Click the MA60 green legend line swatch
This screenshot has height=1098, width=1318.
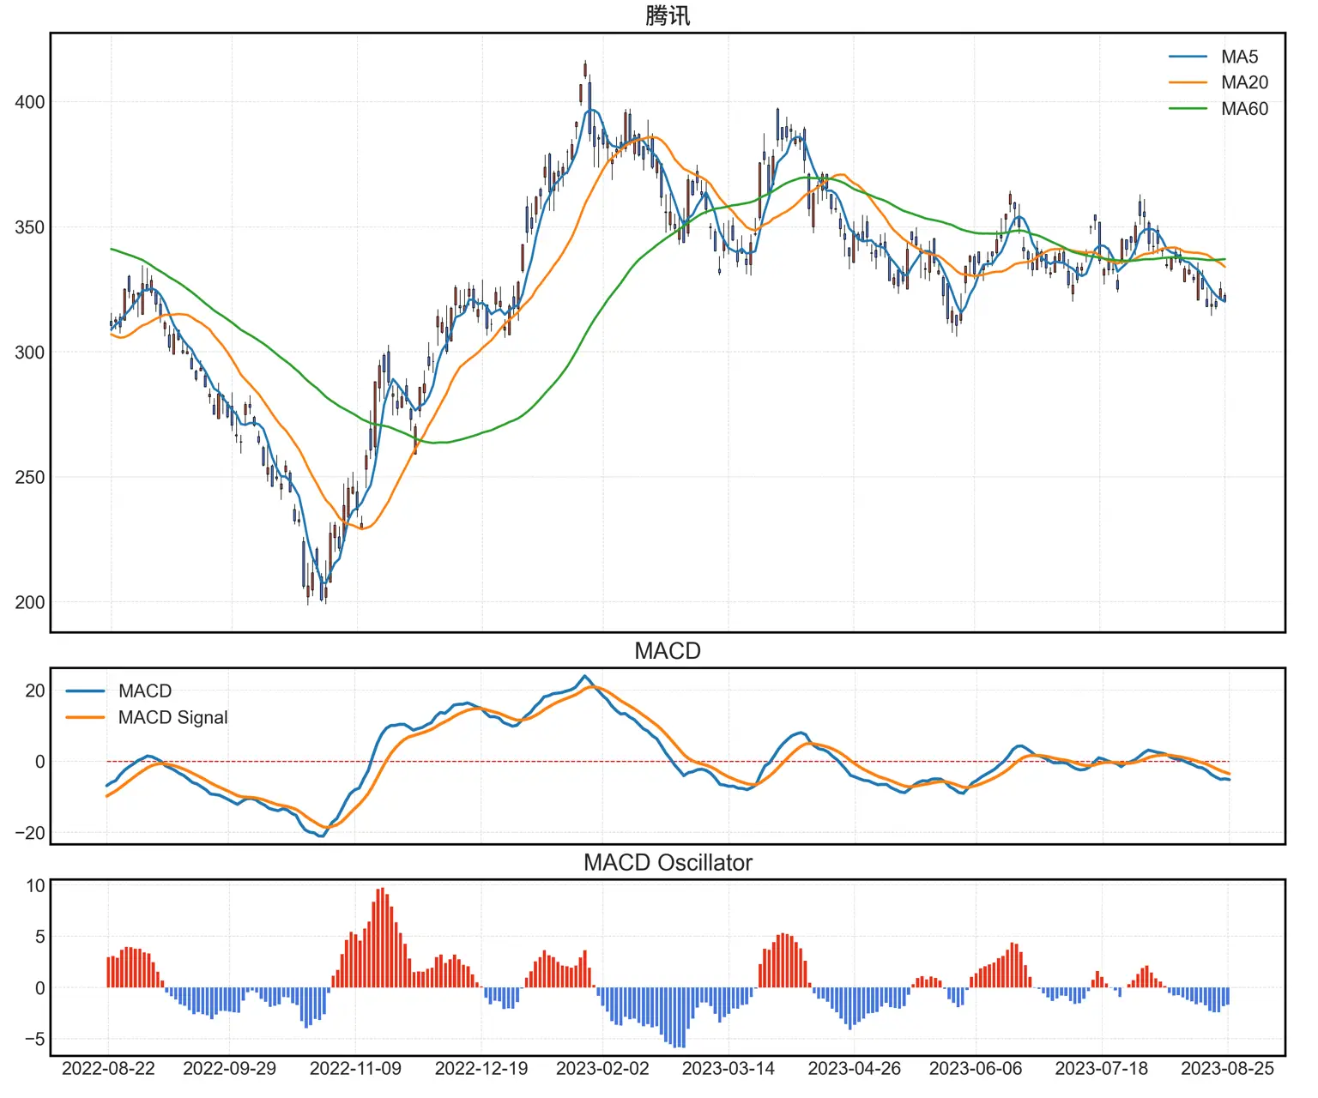[x=1188, y=108]
